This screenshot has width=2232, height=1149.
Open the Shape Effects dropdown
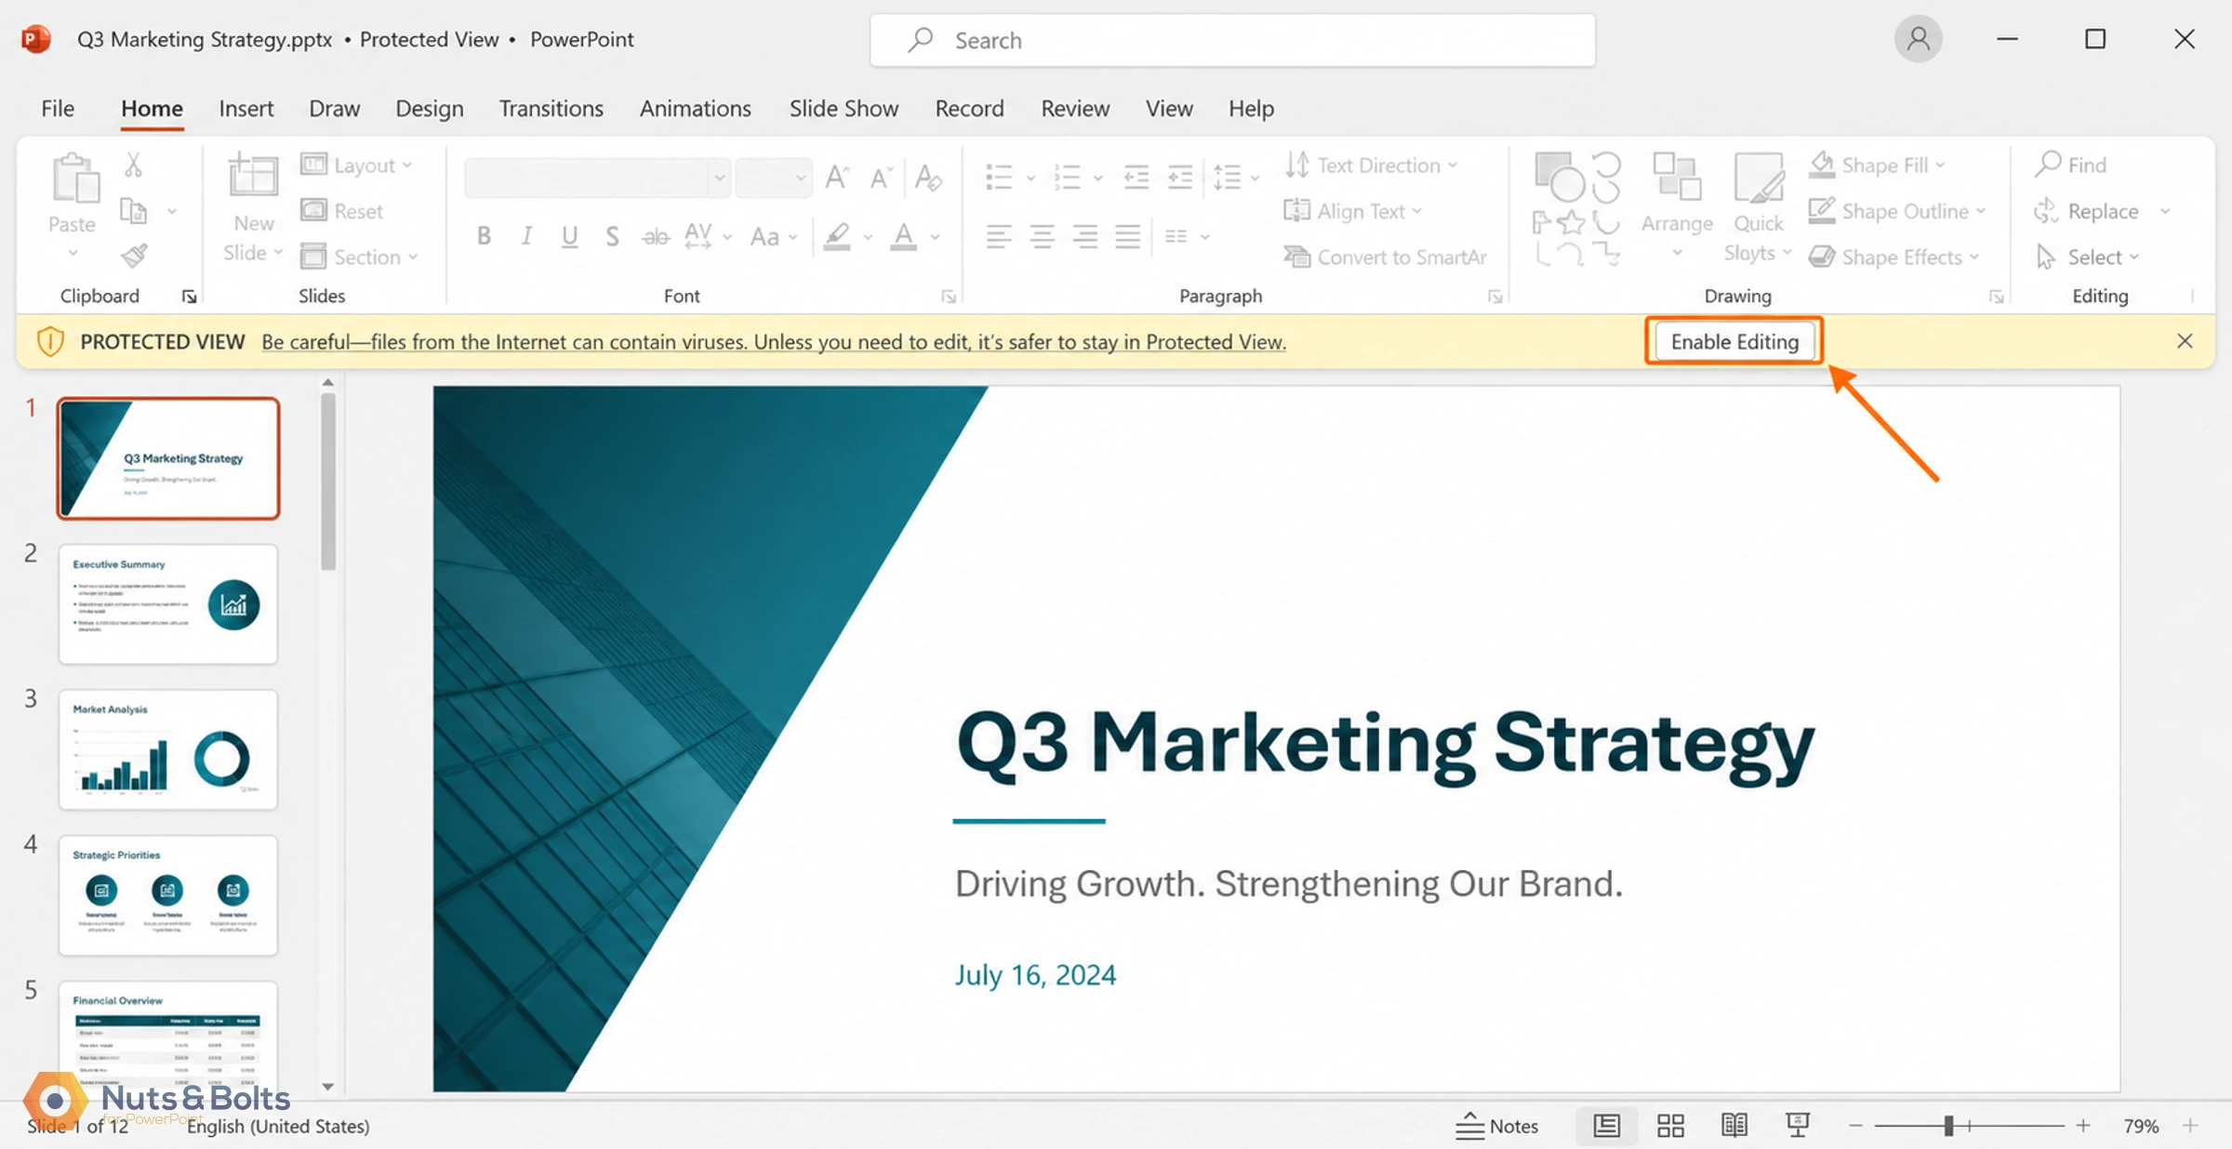[x=1894, y=257]
